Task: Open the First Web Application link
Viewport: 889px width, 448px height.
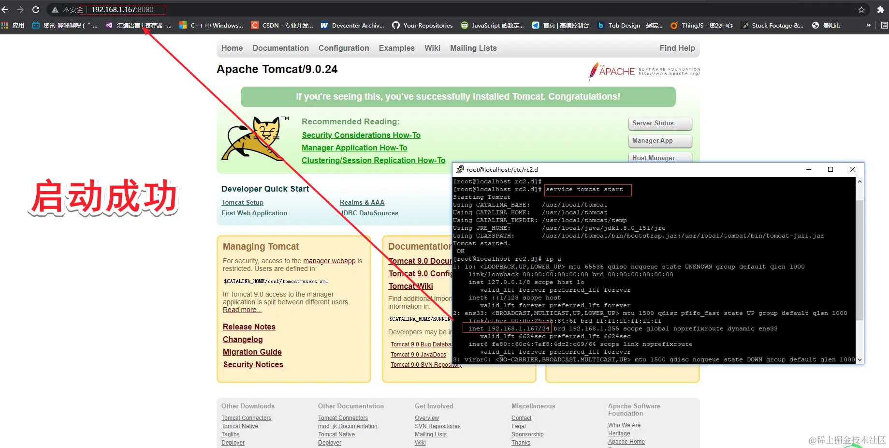Action: (x=254, y=213)
